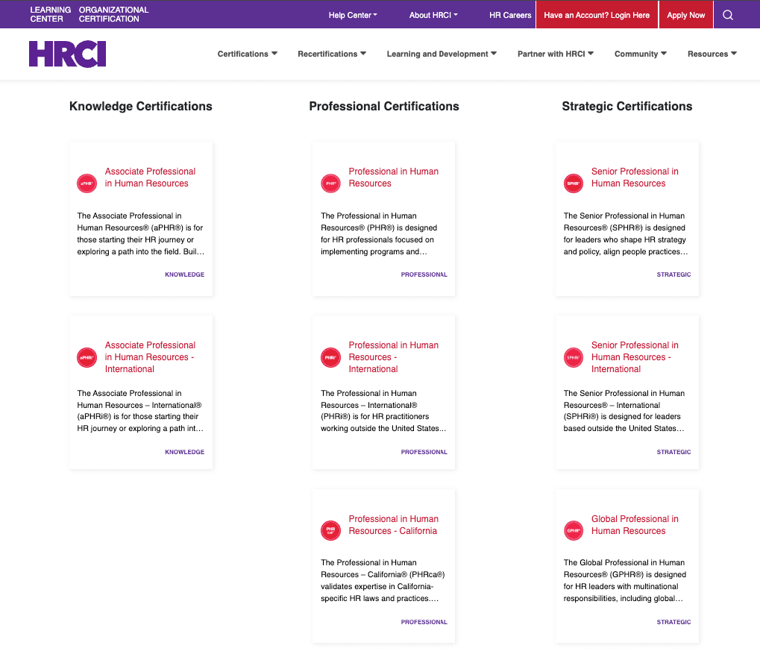Viewport: 760px width, 660px height.
Task: Click the PHRca badge icon
Action: [330, 531]
